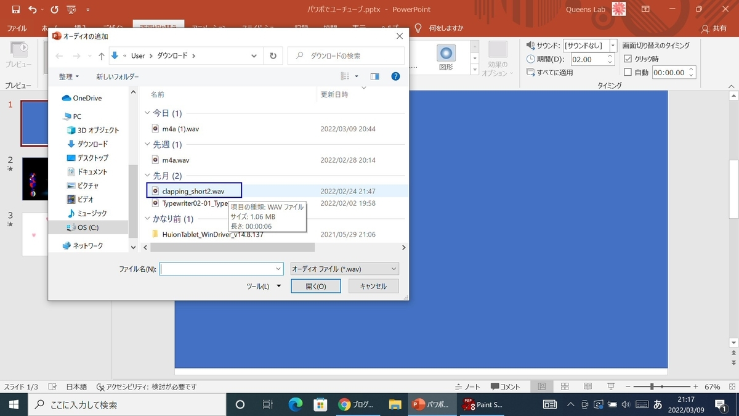
Task: Collapse the 今日 (1) file group
Action: pyautogui.click(x=147, y=113)
